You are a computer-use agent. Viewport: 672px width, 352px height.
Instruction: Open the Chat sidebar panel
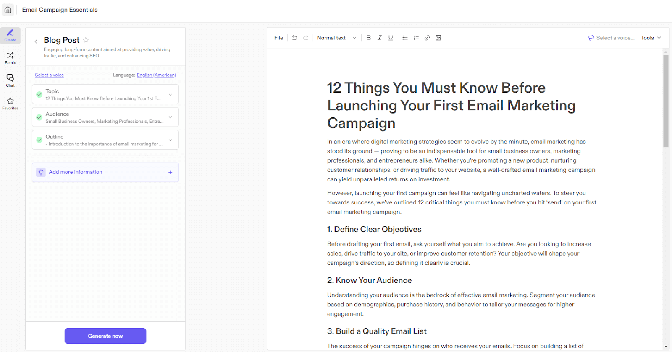(10, 80)
